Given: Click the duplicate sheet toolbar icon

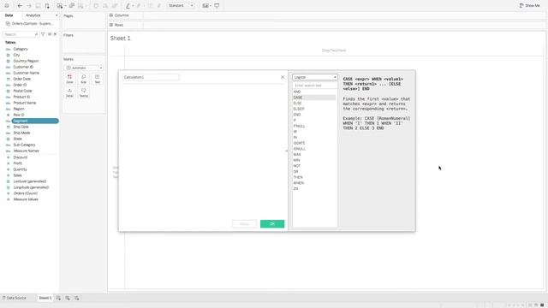Looking at the screenshot, I should tap(72, 6).
